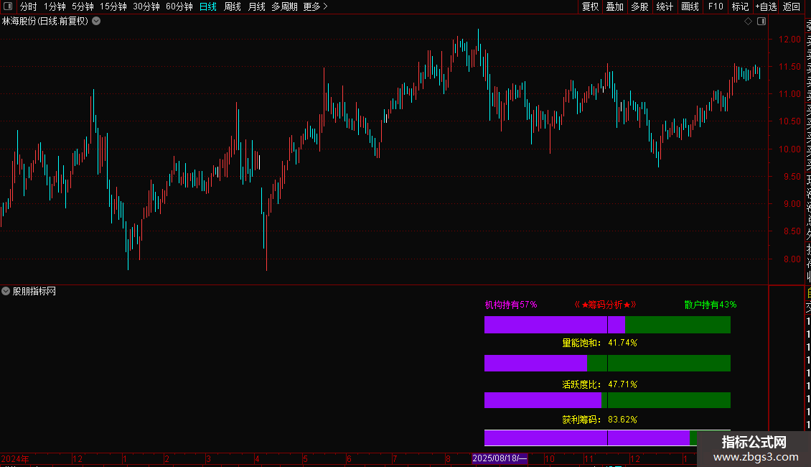Open dropdown beside 林海股份 chart title
811x467 pixels.
click(x=96, y=22)
